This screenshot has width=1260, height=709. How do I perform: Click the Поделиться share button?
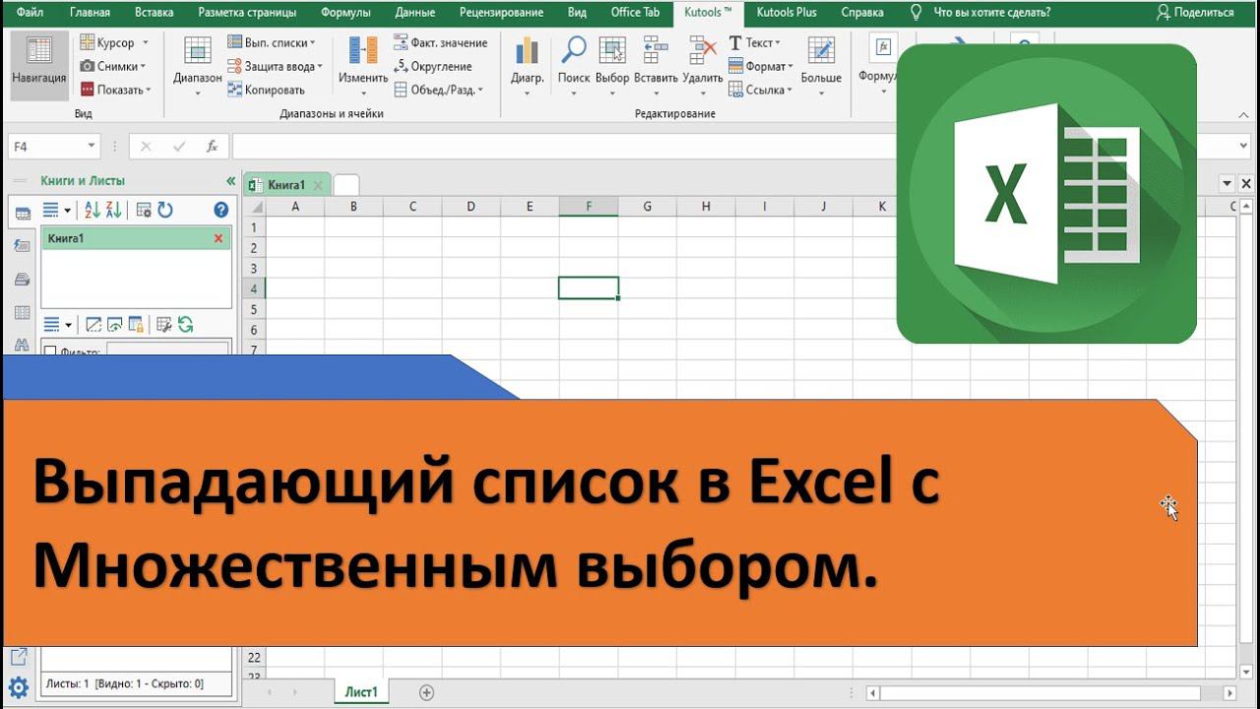(1195, 12)
